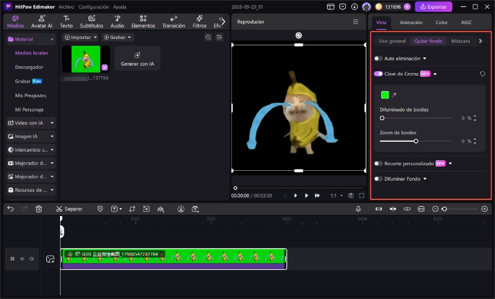This screenshot has height=299, width=495.
Task: Open the Importar dropdown
Action: (x=80, y=37)
